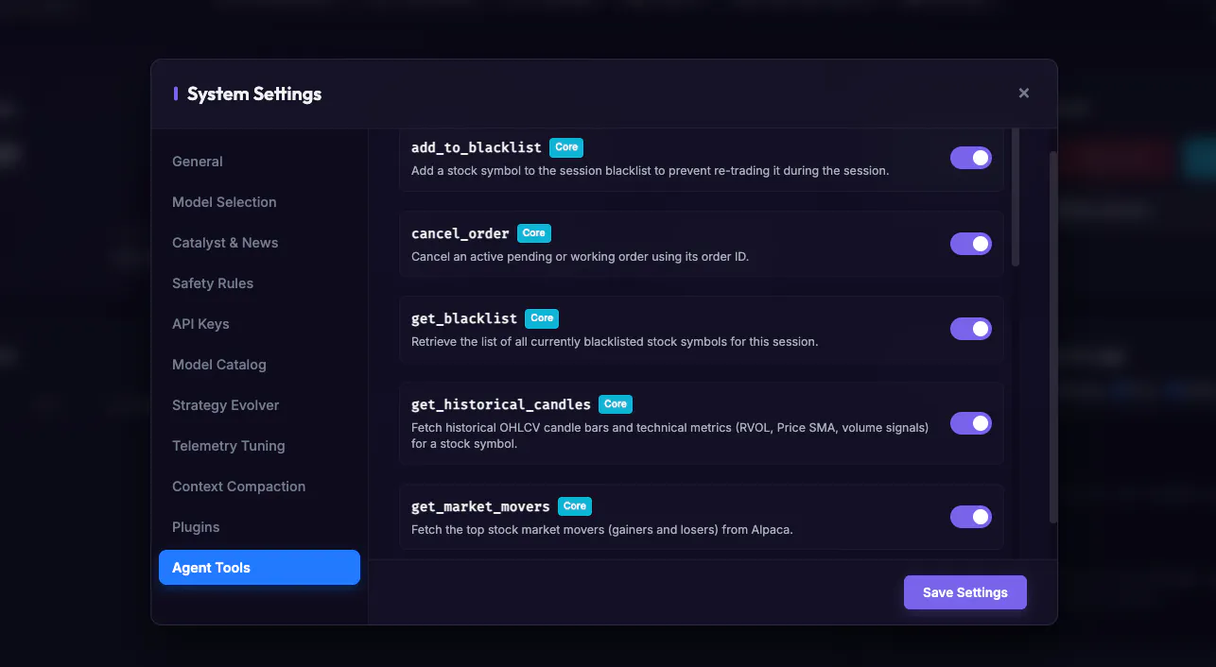This screenshot has height=667, width=1216.
Task: Click the Core badge beside add_to_blacklist
Action: point(566,147)
